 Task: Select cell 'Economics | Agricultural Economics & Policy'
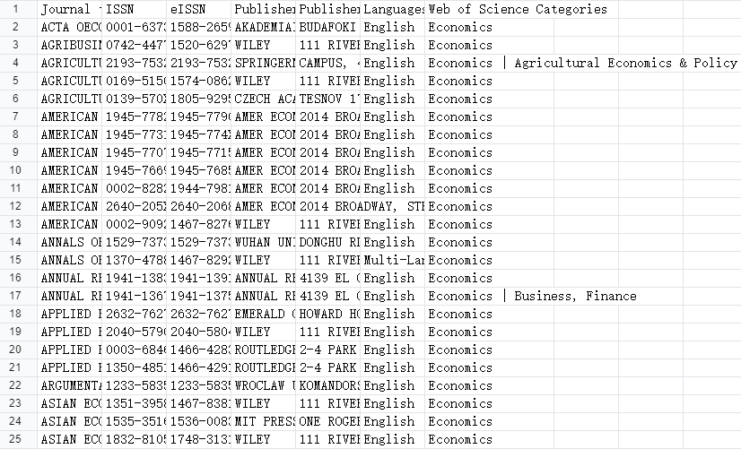[x=583, y=63]
